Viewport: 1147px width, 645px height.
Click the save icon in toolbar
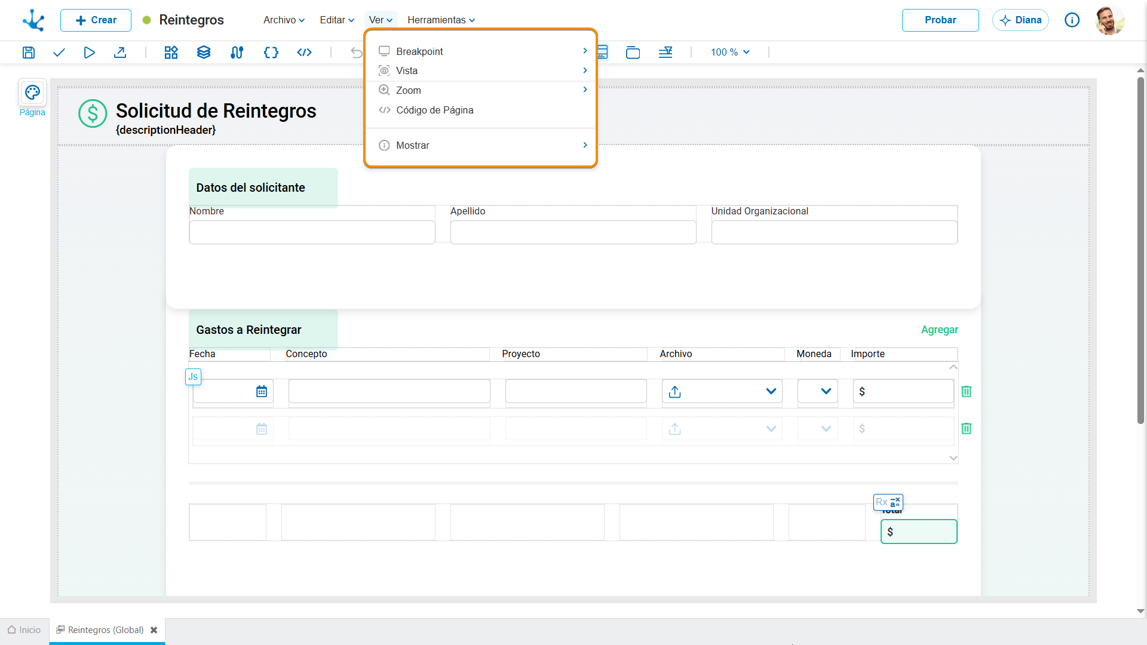click(29, 53)
